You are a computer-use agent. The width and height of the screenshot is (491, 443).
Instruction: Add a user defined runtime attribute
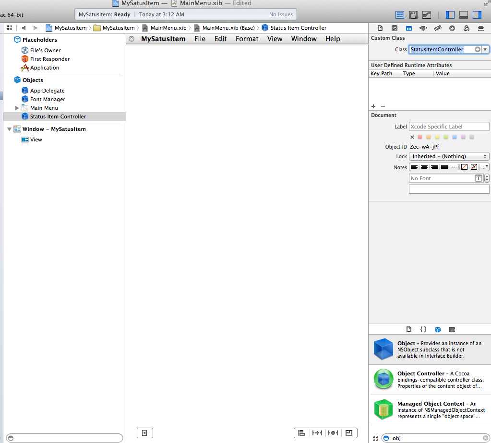tap(373, 106)
